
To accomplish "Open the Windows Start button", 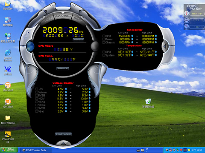I will (x=9, y=150).
